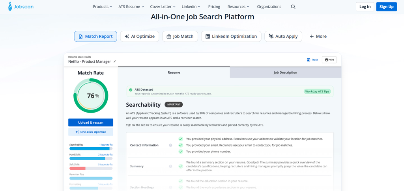This screenshot has height=191, width=404.
Task: Click the Workday ATS Tips link
Action: point(317,91)
